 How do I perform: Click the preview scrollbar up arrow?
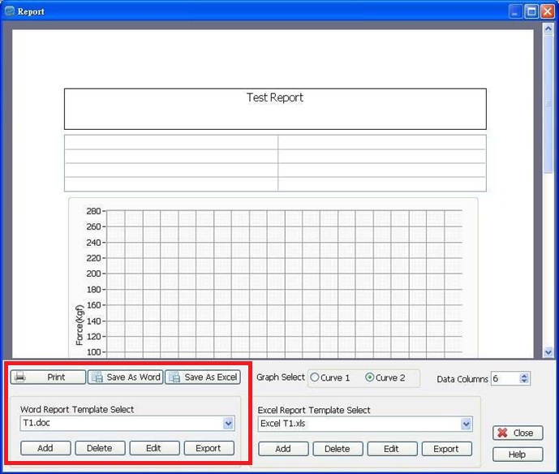pos(548,28)
